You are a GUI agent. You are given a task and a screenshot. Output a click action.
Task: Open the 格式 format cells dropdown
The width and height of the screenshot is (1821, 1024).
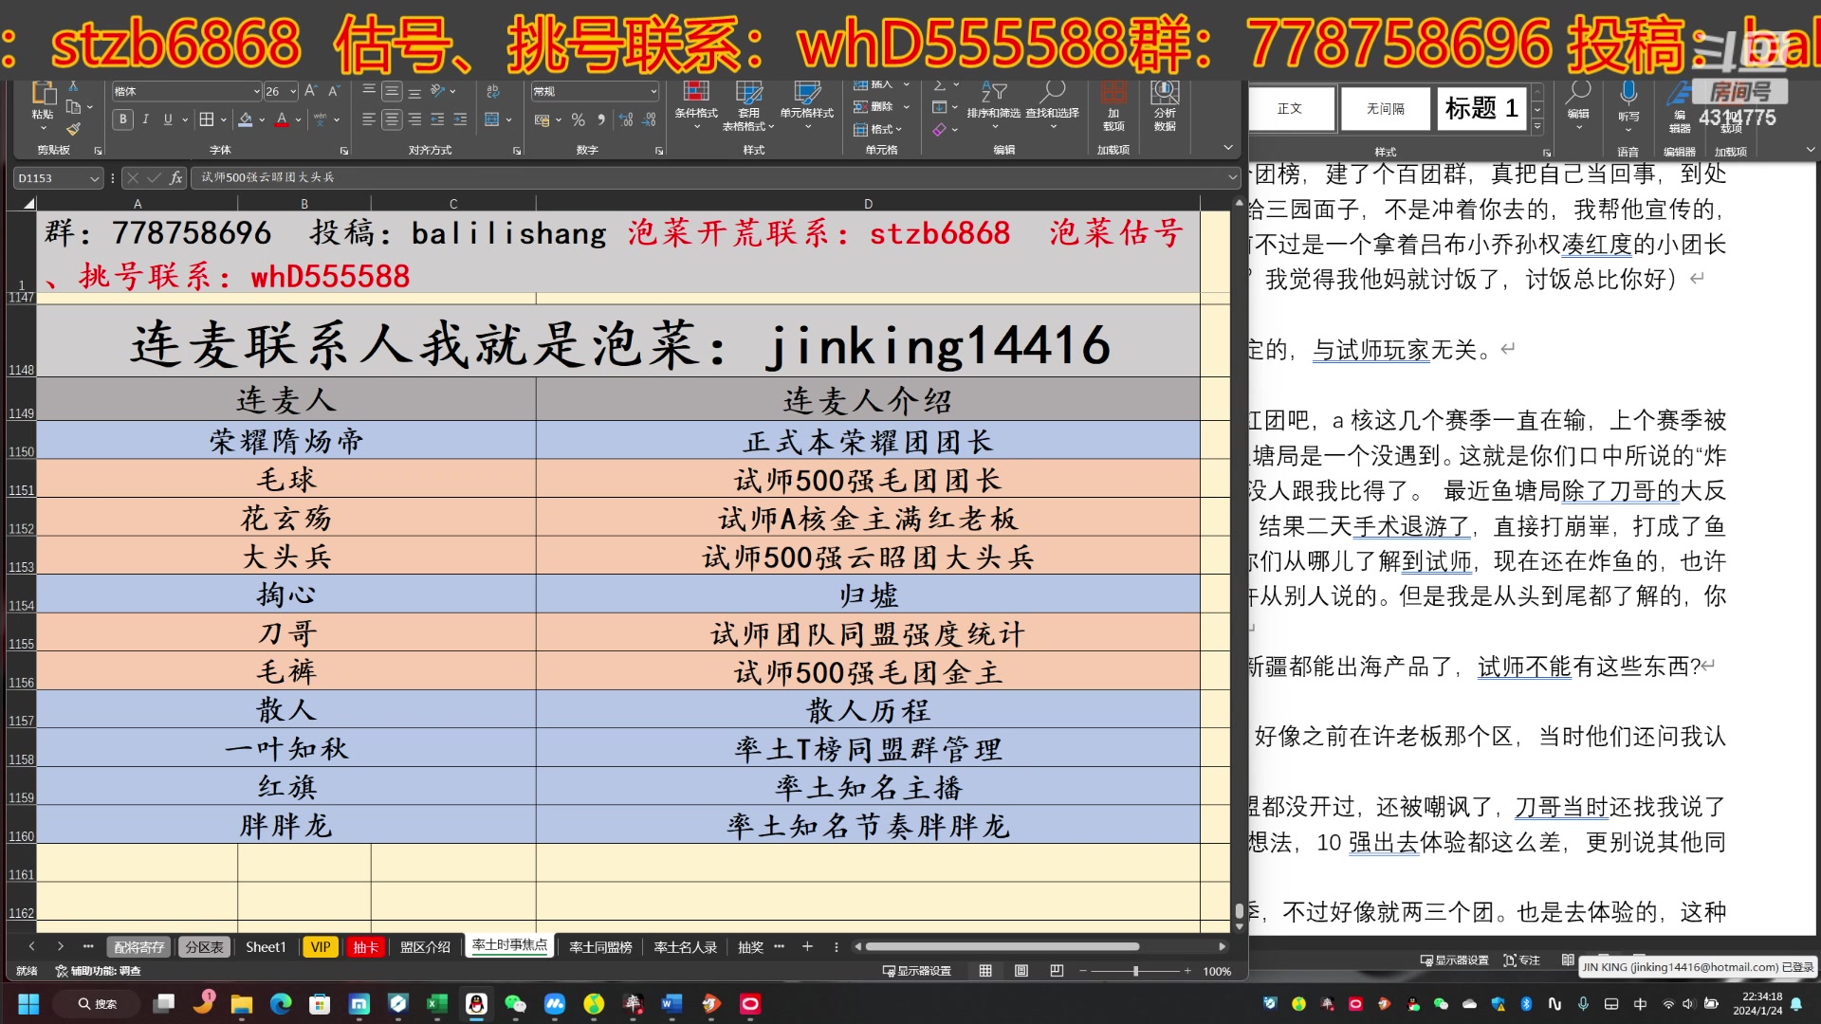point(878,129)
